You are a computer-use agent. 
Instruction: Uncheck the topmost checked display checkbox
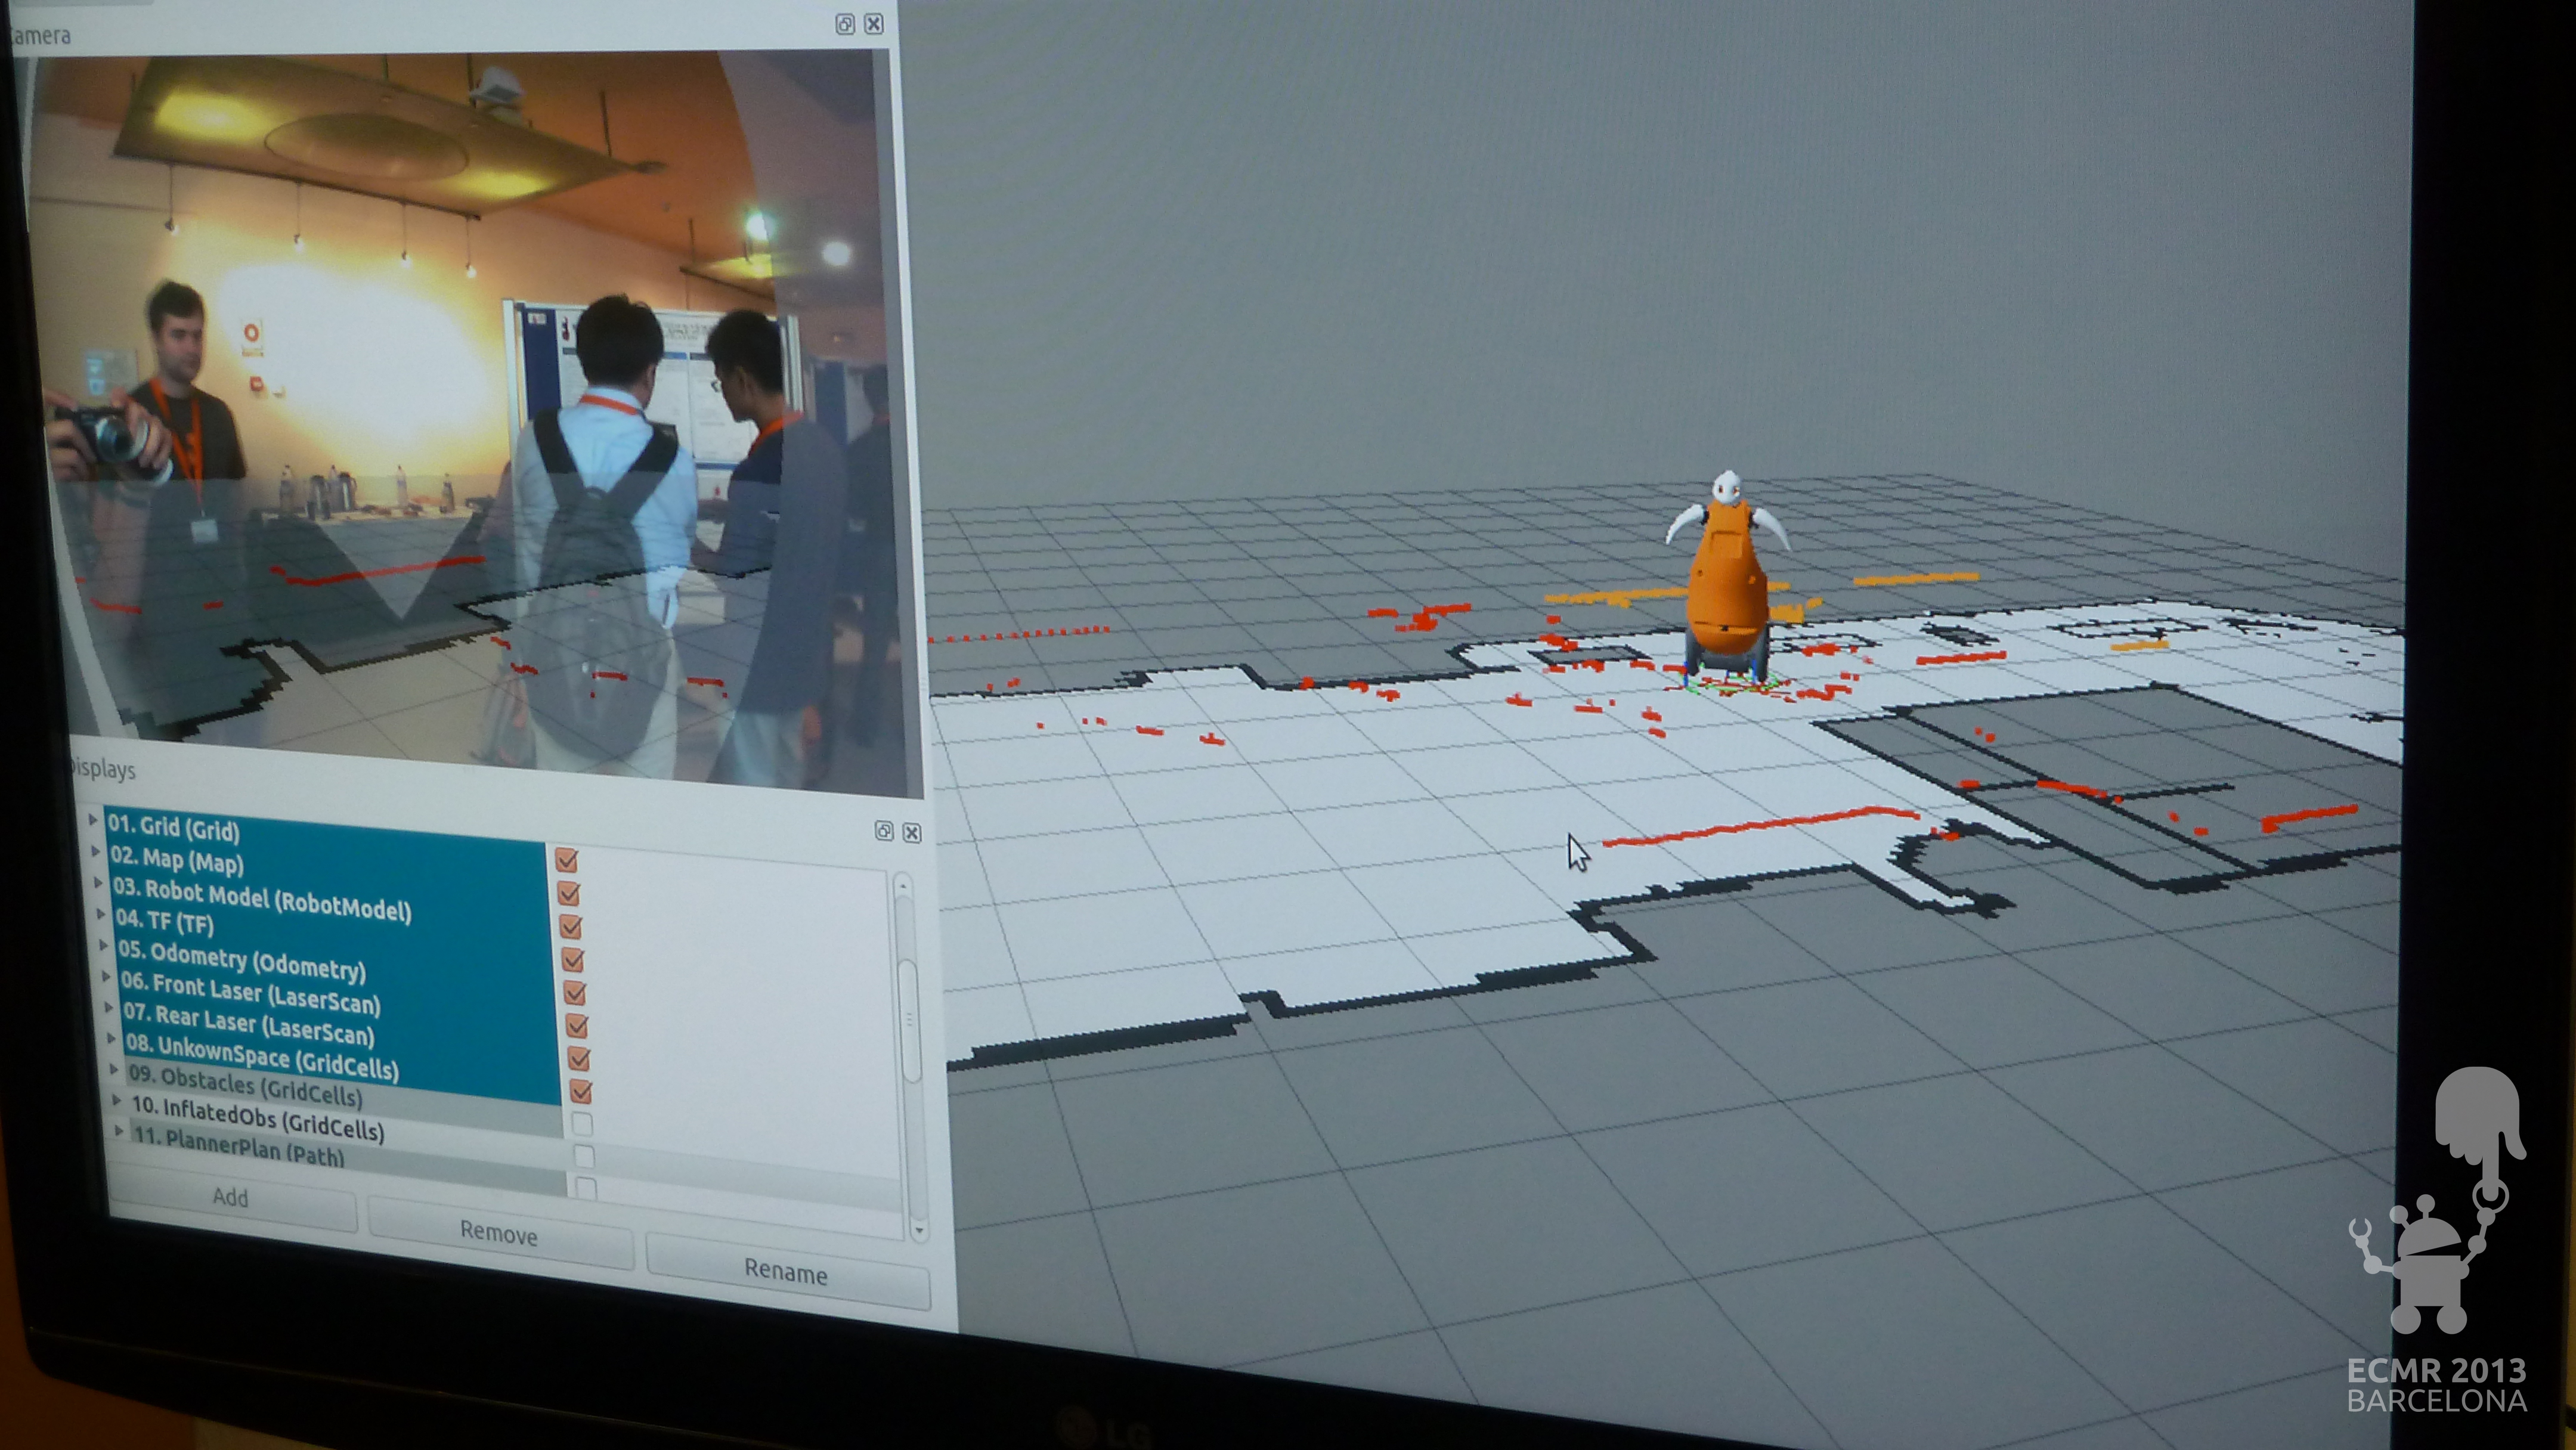pyautogui.click(x=567, y=860)
